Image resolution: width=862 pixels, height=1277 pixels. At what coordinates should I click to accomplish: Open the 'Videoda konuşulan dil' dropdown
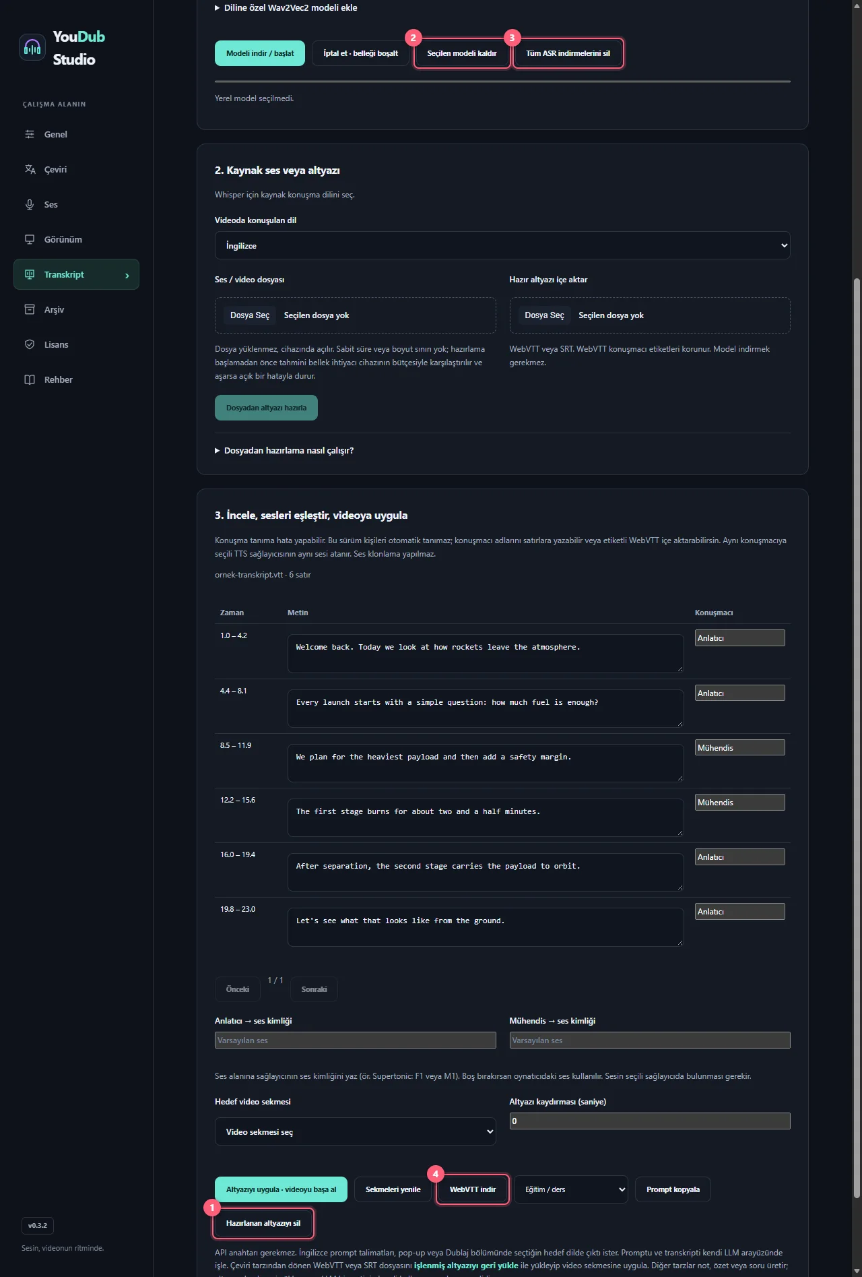tap(502, 245)
